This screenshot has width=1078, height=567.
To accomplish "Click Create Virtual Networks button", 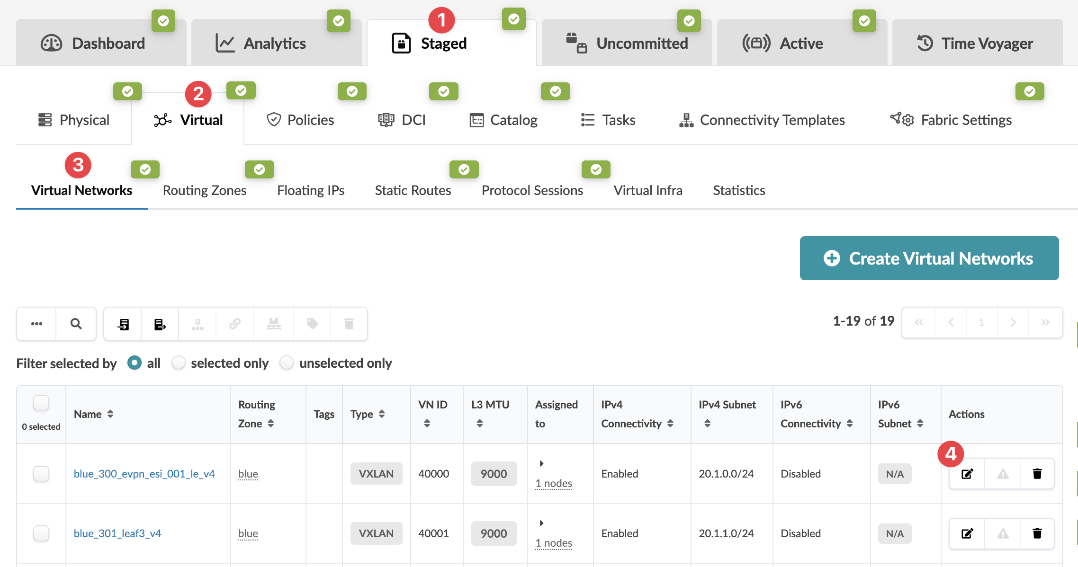I will coord(929,258).
